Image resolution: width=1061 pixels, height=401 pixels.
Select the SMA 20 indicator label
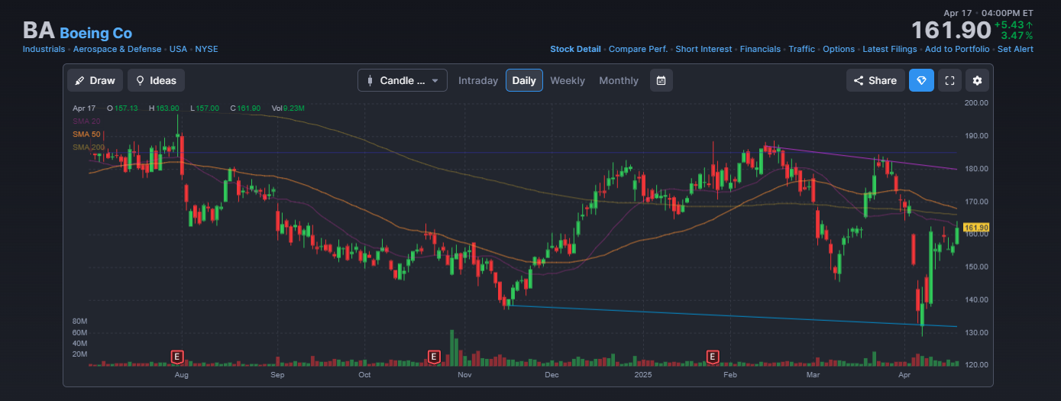[86, 121]
